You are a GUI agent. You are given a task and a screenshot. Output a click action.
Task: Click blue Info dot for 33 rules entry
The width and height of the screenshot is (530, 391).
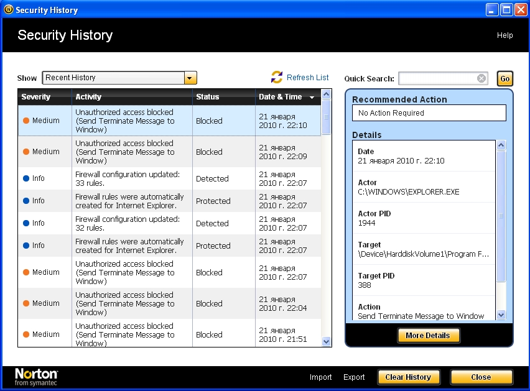point(26,178)
